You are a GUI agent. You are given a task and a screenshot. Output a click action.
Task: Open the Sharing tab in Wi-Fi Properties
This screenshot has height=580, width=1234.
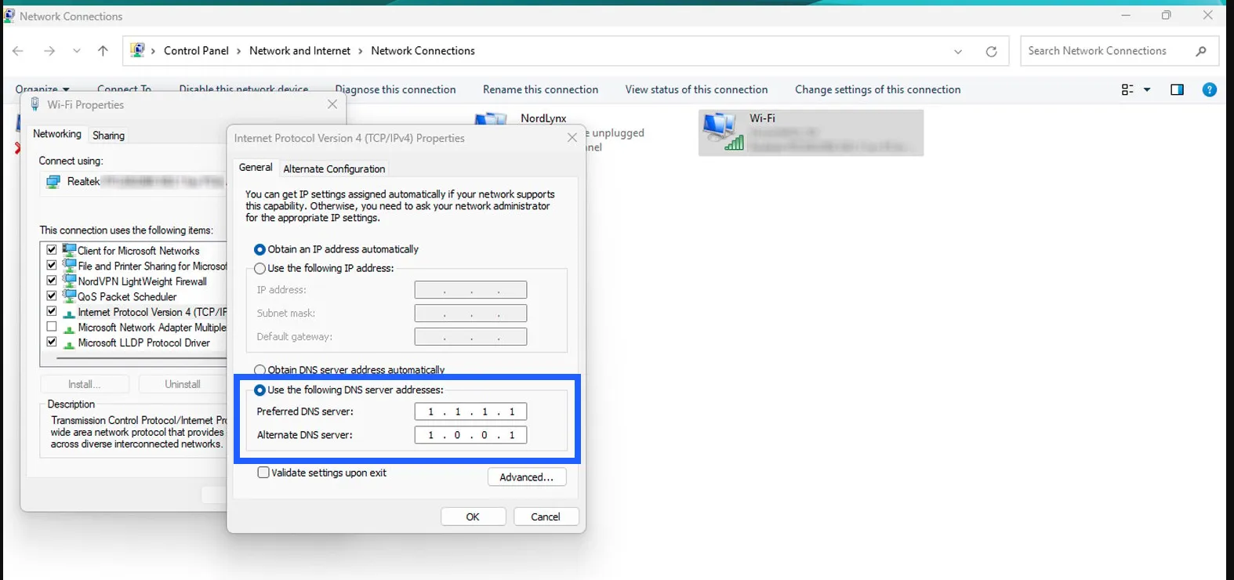[108, 136]
